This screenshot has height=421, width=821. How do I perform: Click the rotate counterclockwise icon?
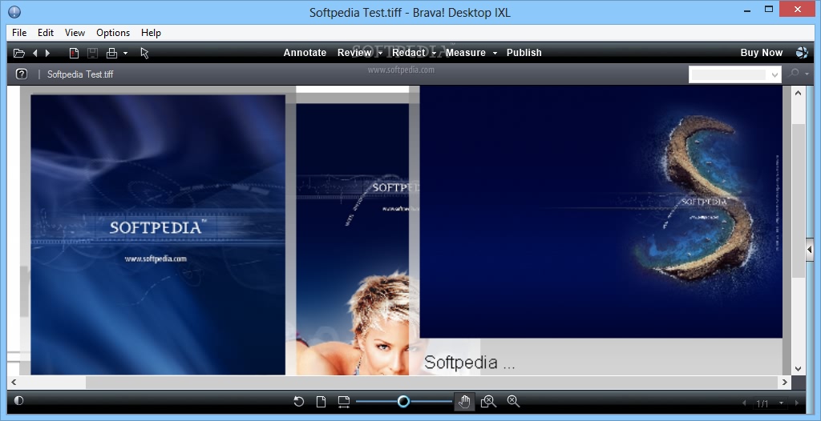(x=298, y=401)
